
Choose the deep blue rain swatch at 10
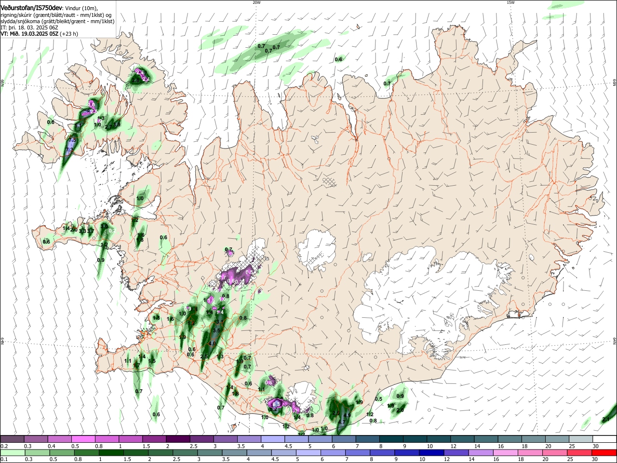click(430, 452)
